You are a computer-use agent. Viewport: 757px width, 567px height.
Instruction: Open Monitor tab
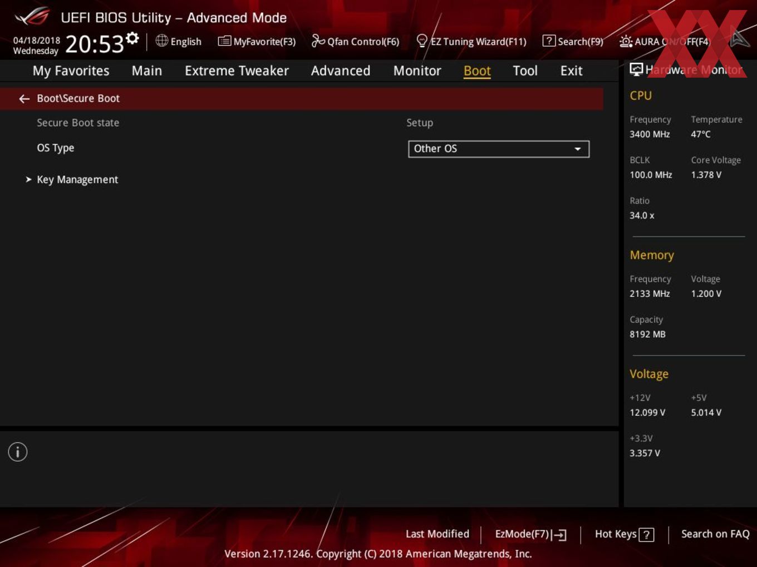[x=417, y=71]
